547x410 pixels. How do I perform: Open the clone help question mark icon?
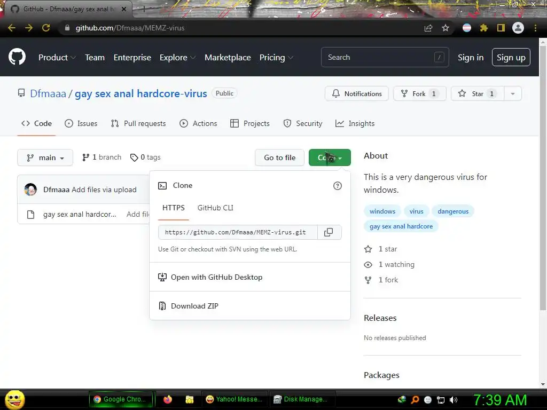pyautogui.click(x=338, y=185)
